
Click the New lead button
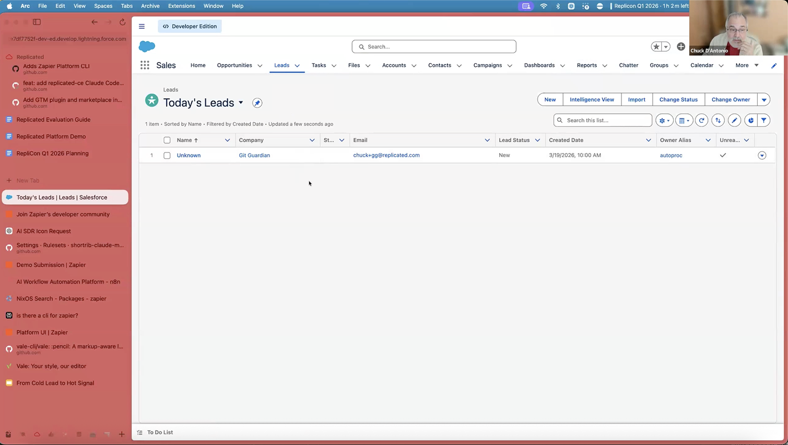click(x=550, y=100)
